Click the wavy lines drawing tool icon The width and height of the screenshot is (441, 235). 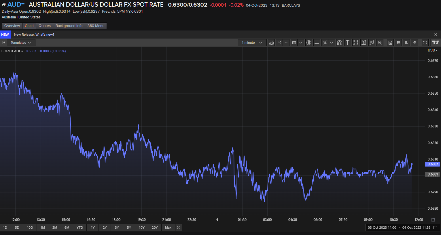(x=325, y=43)
